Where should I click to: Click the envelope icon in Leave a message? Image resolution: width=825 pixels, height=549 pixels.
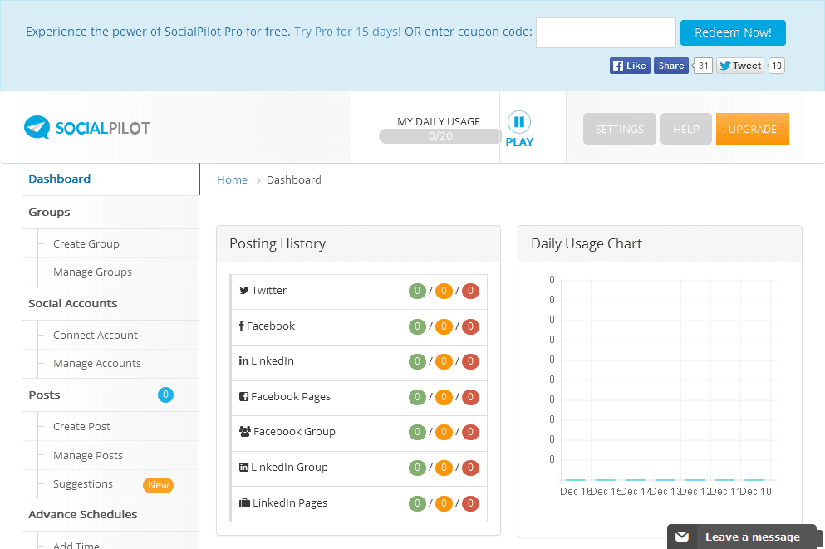682,537
